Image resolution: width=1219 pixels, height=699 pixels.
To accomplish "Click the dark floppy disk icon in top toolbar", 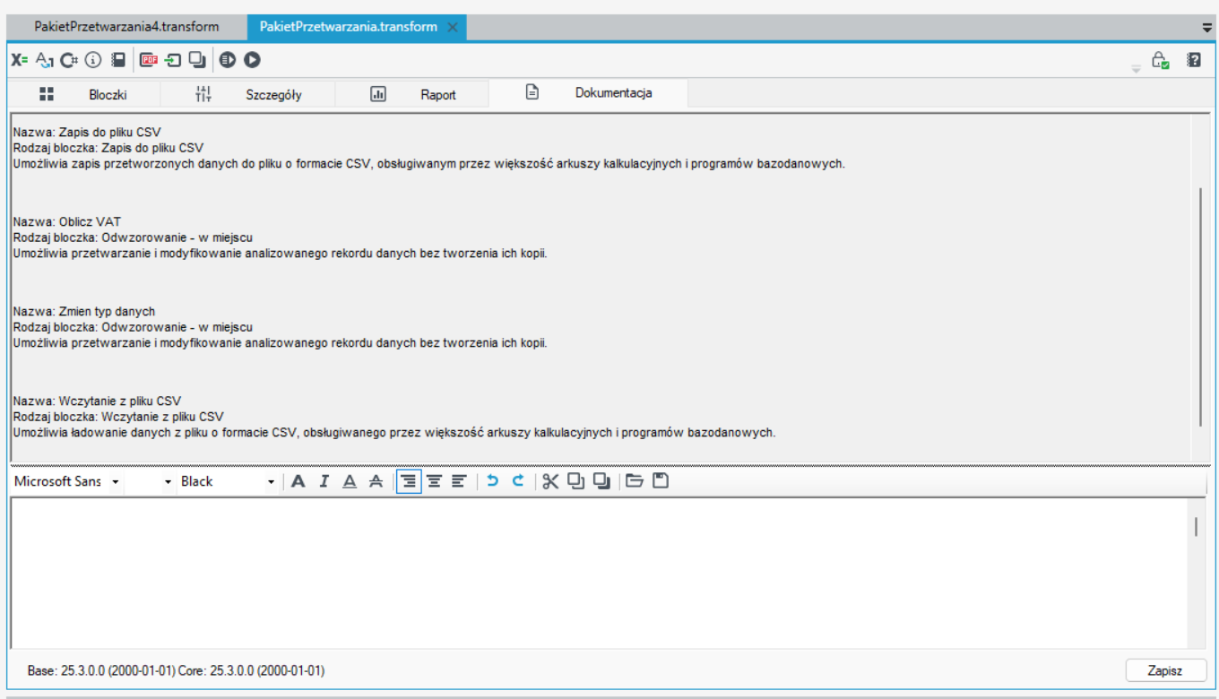I will [x=117, y=60].
